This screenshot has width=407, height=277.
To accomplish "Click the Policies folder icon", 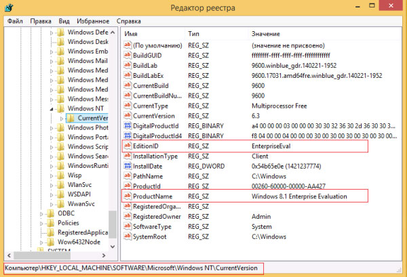I will [50, 223].
